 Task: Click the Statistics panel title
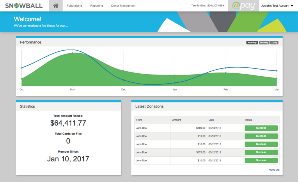(x=27, y=106)
